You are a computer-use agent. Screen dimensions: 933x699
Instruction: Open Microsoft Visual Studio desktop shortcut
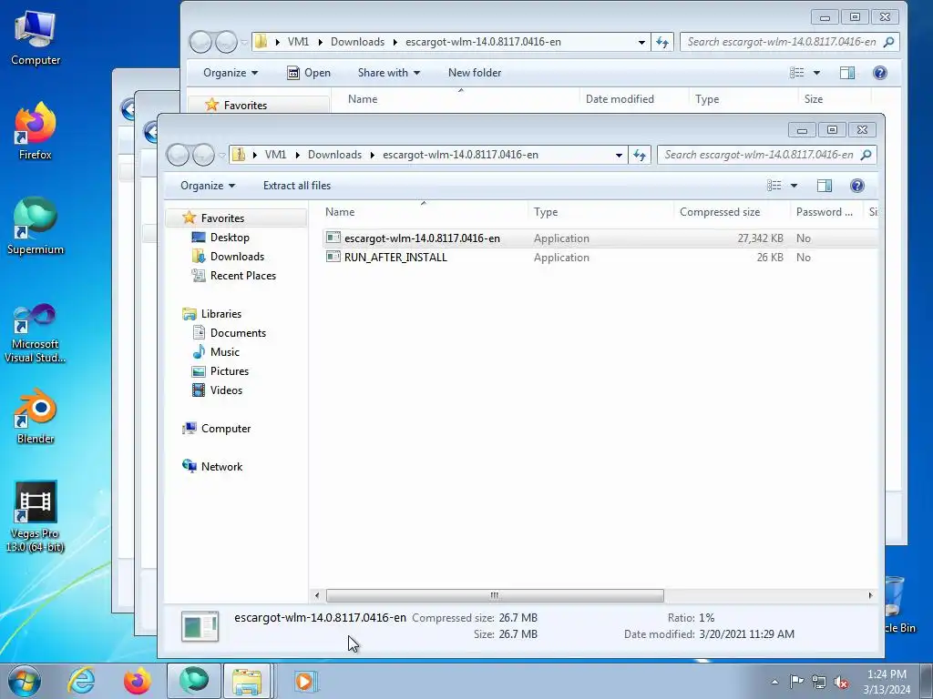(x=36, y=333)
